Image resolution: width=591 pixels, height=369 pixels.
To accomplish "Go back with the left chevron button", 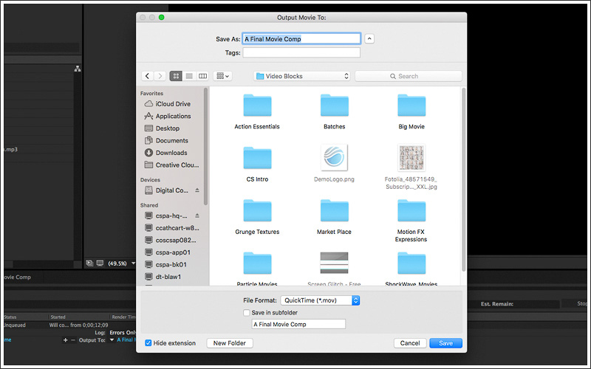I will point(147,76).
